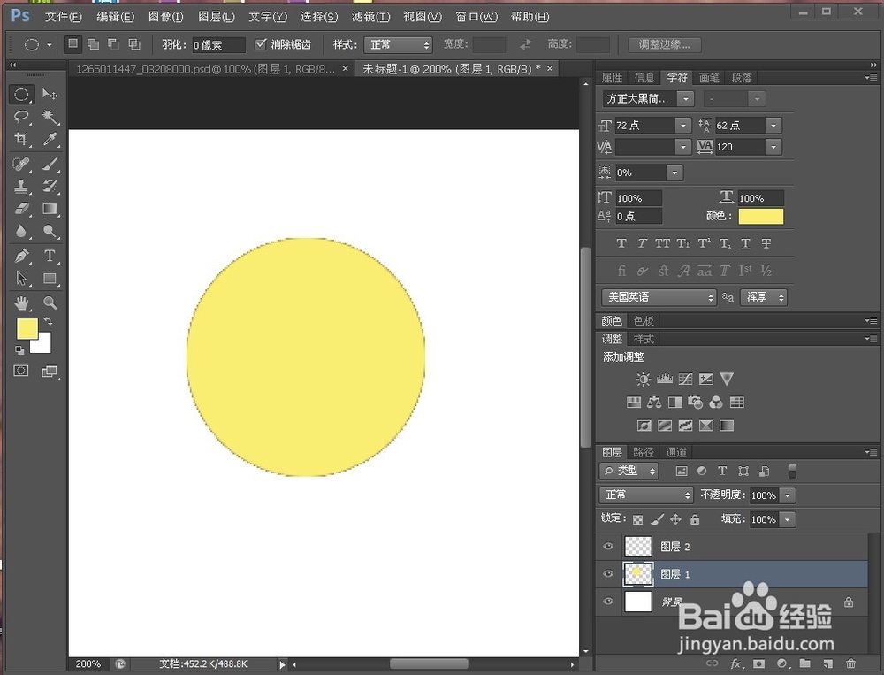Viewport: 884px width, 675px height.
Task: Open the layer filter 类型 dropdown
Action: (629, 471)
